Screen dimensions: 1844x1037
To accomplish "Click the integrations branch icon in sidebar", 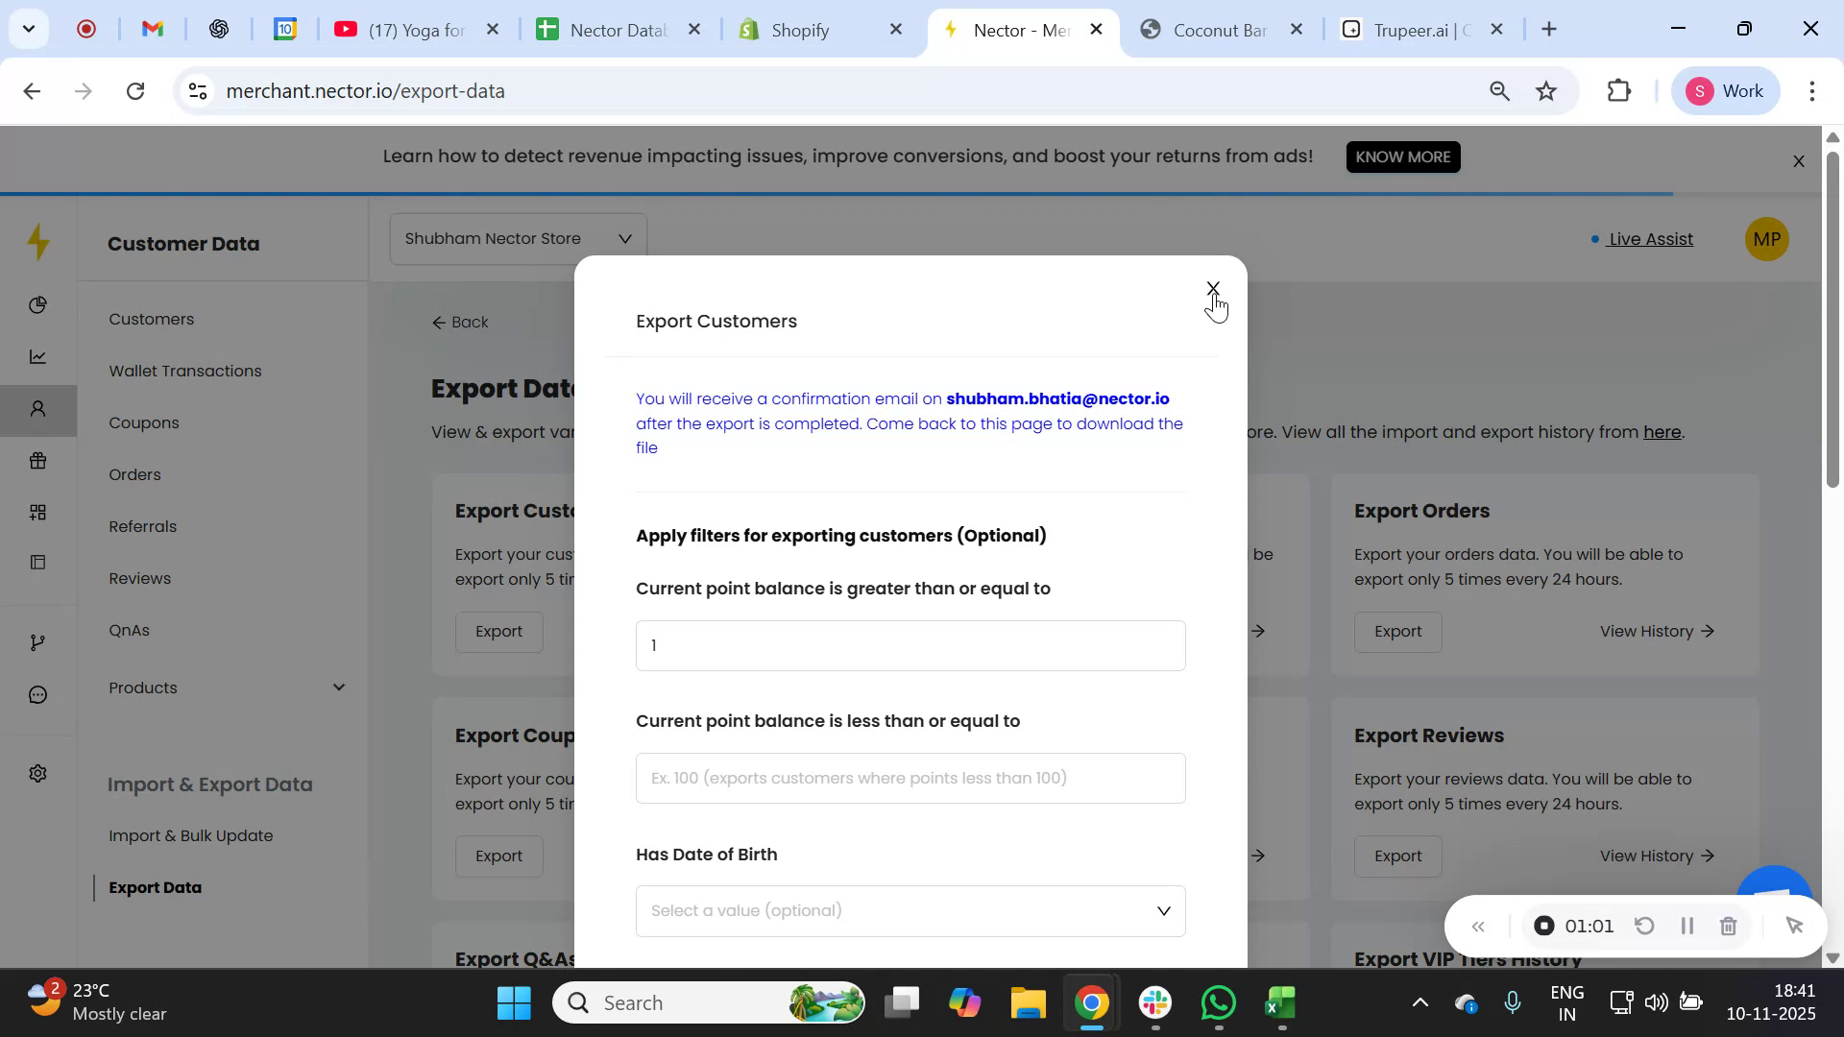I will (38, 641).
